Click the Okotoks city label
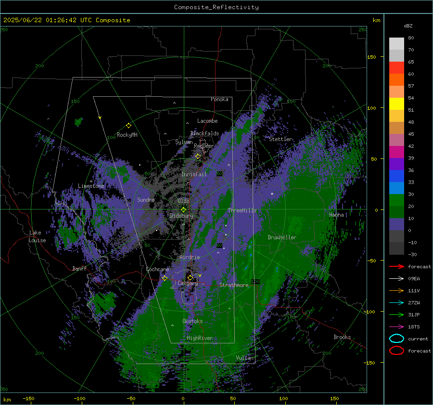433x405 pixels. (192, 321)
